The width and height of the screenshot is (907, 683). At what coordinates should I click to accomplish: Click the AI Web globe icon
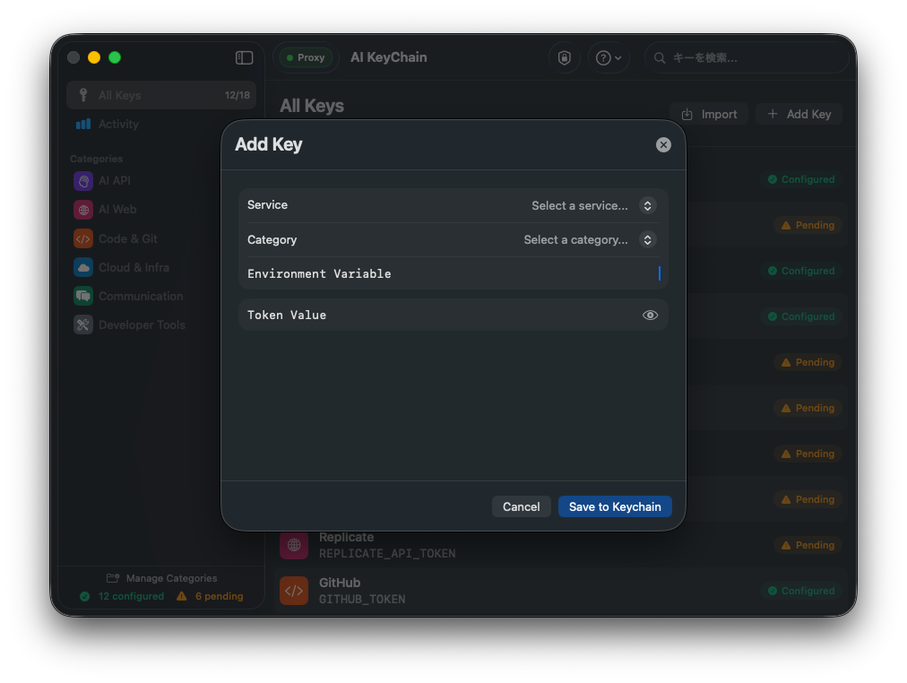coord(83,210)
